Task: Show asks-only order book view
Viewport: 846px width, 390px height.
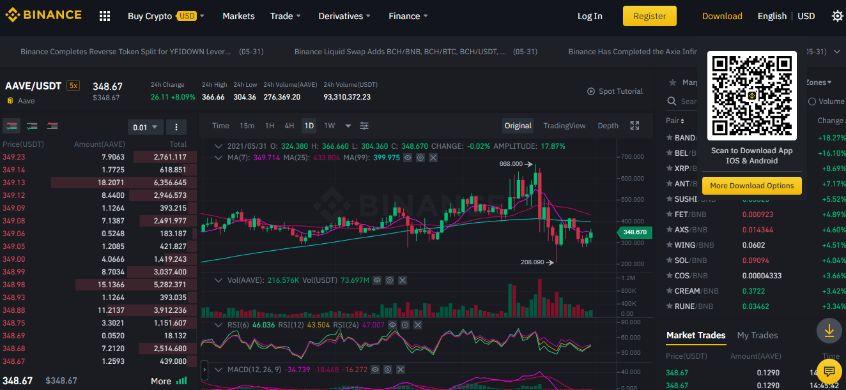Action: pos(52,126)
